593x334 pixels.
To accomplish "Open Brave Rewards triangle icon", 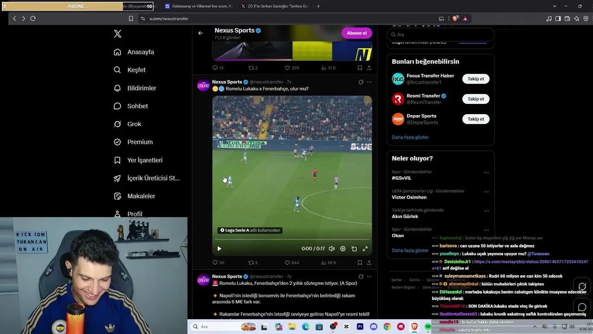I will coord(465,19).
